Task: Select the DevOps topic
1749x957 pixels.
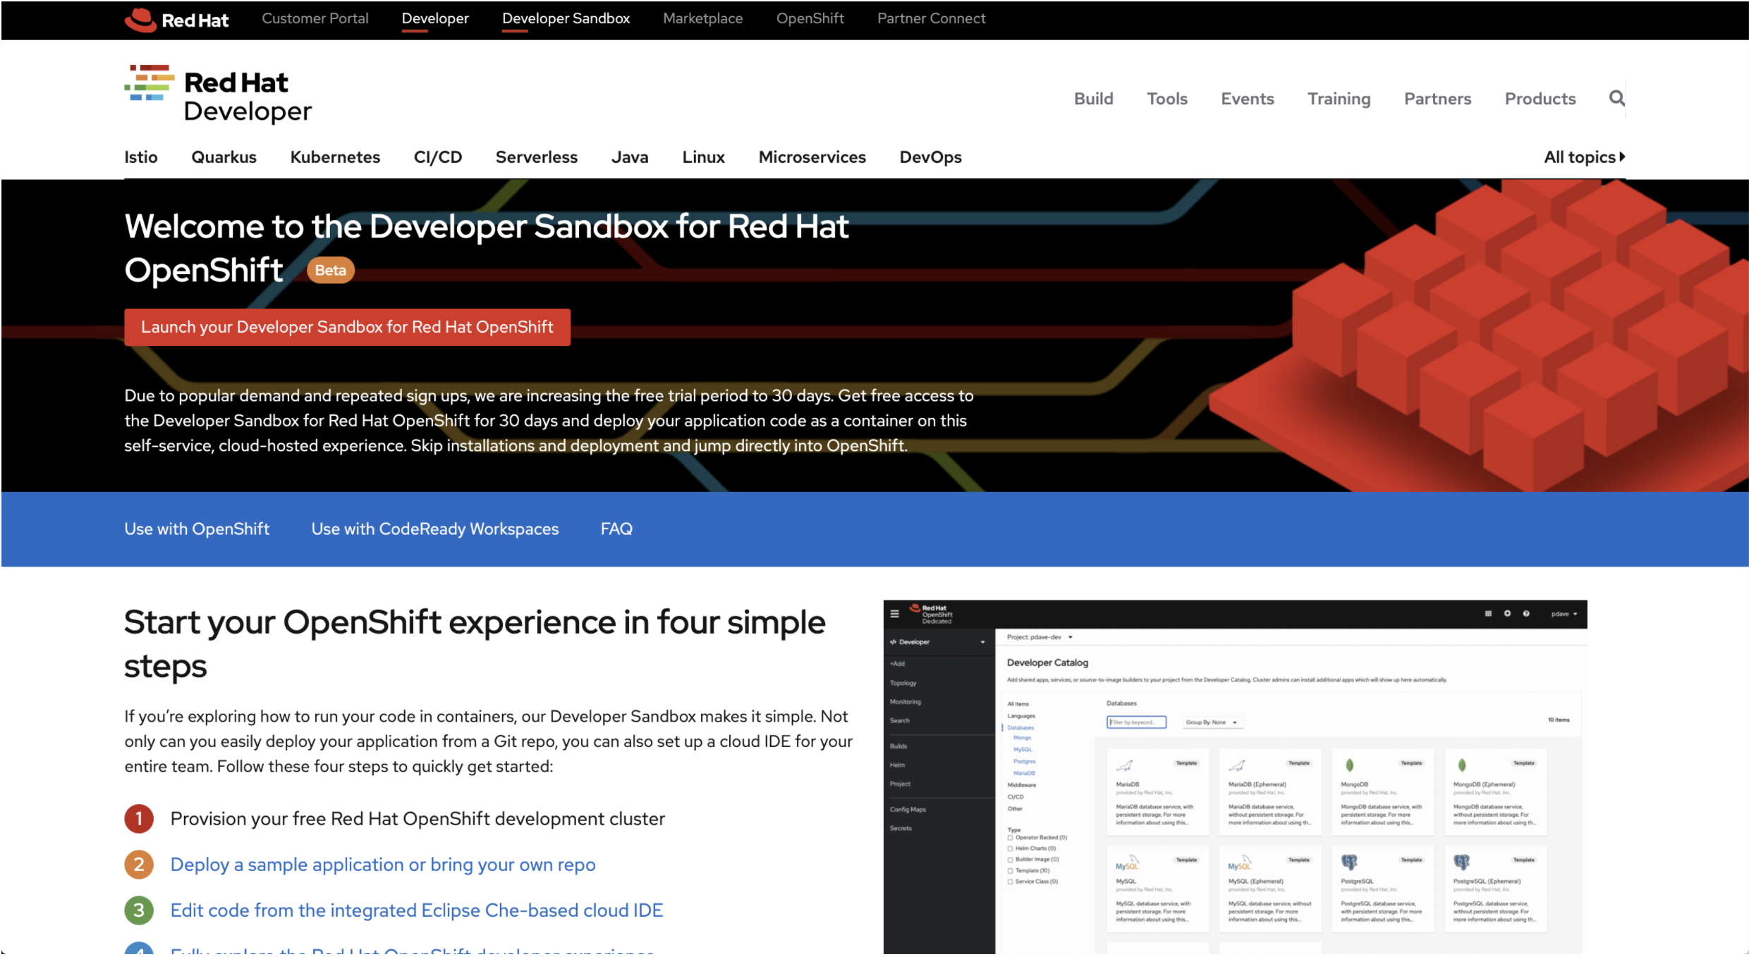Action: click(x=930, y=157)
